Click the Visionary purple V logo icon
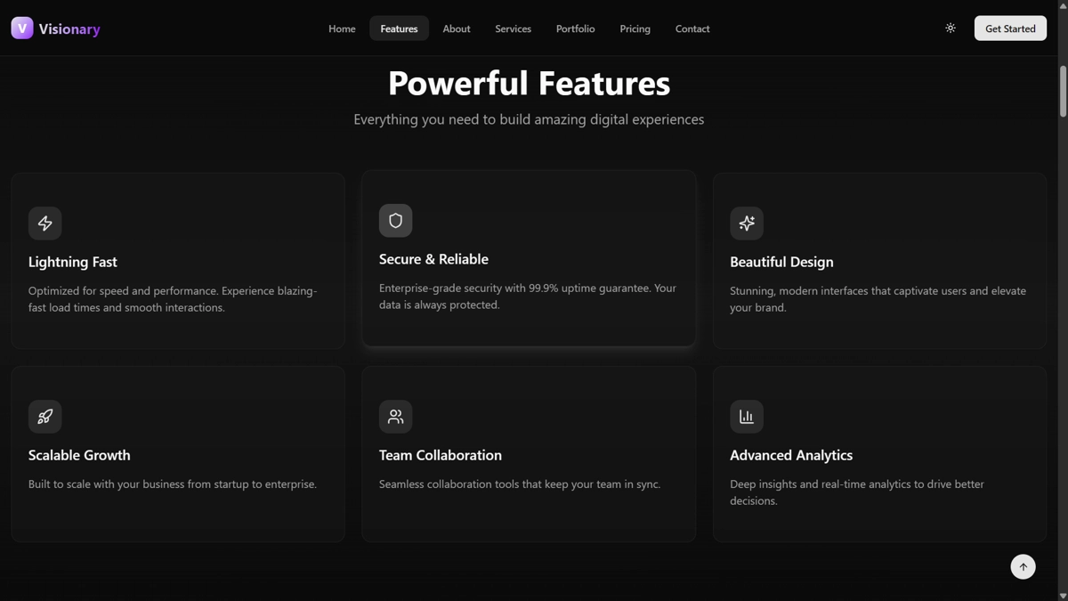Image resolution: width=1068 pixels, height=601 pixels. click(x=22, y=28)
